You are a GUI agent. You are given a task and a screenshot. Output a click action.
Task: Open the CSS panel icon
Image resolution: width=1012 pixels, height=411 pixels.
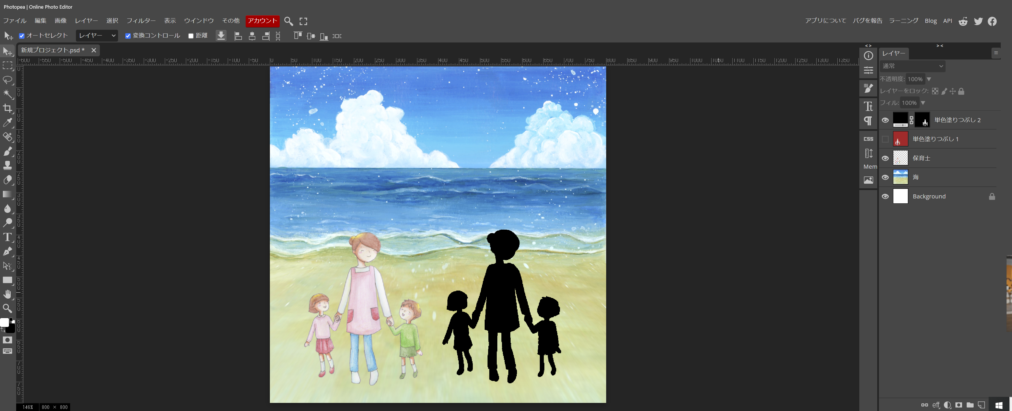tap(868, 139)
